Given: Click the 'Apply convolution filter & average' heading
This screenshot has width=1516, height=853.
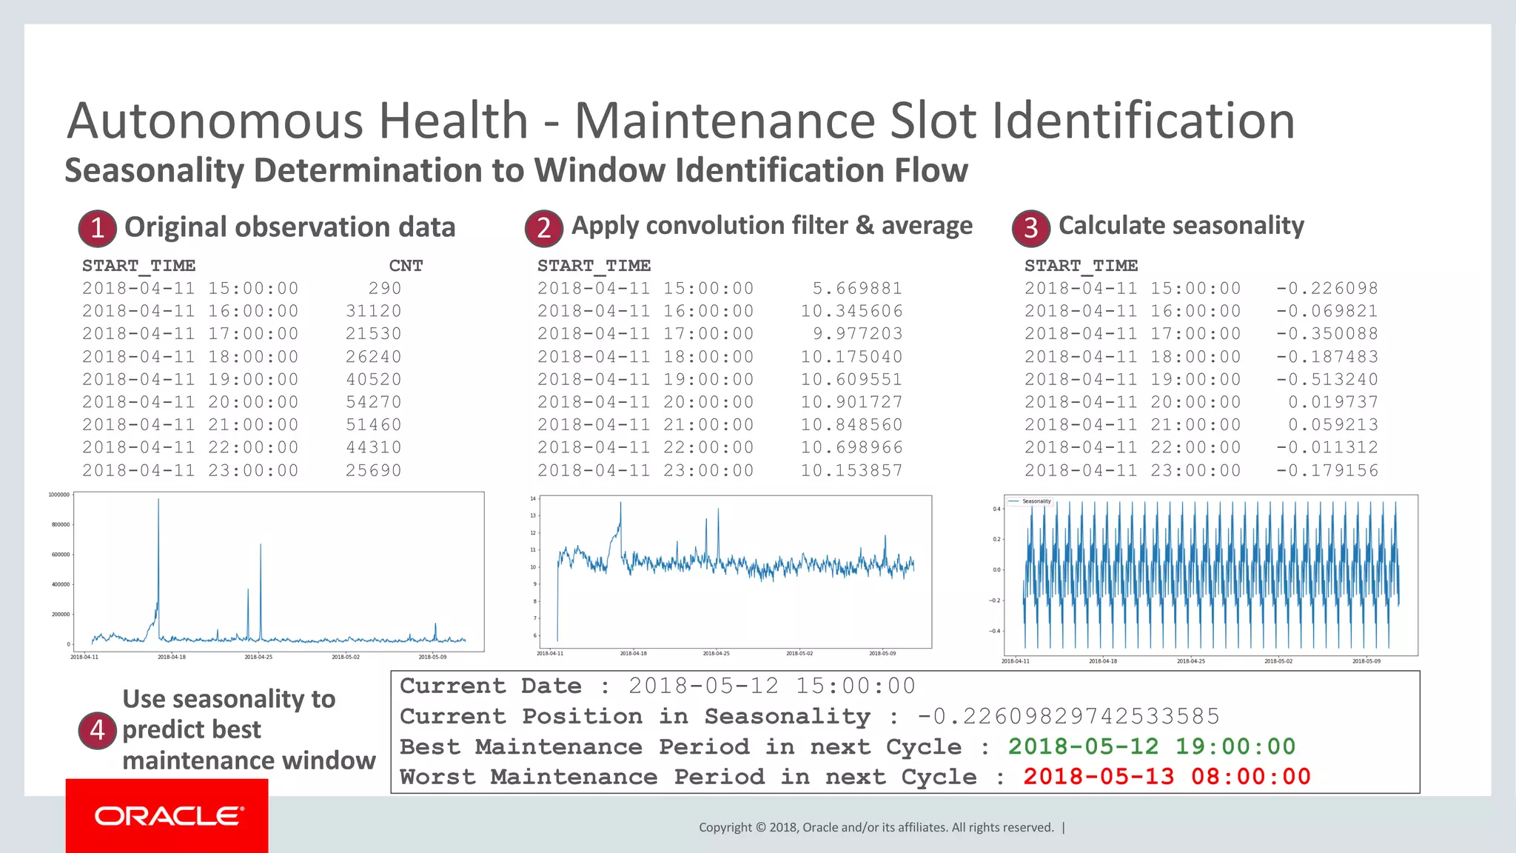Looking at the screenshot, I should tap(771, 225).
